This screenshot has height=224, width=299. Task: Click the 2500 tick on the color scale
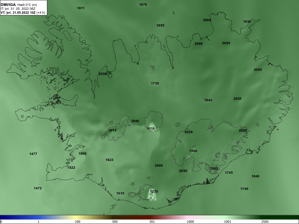(265, 222)
